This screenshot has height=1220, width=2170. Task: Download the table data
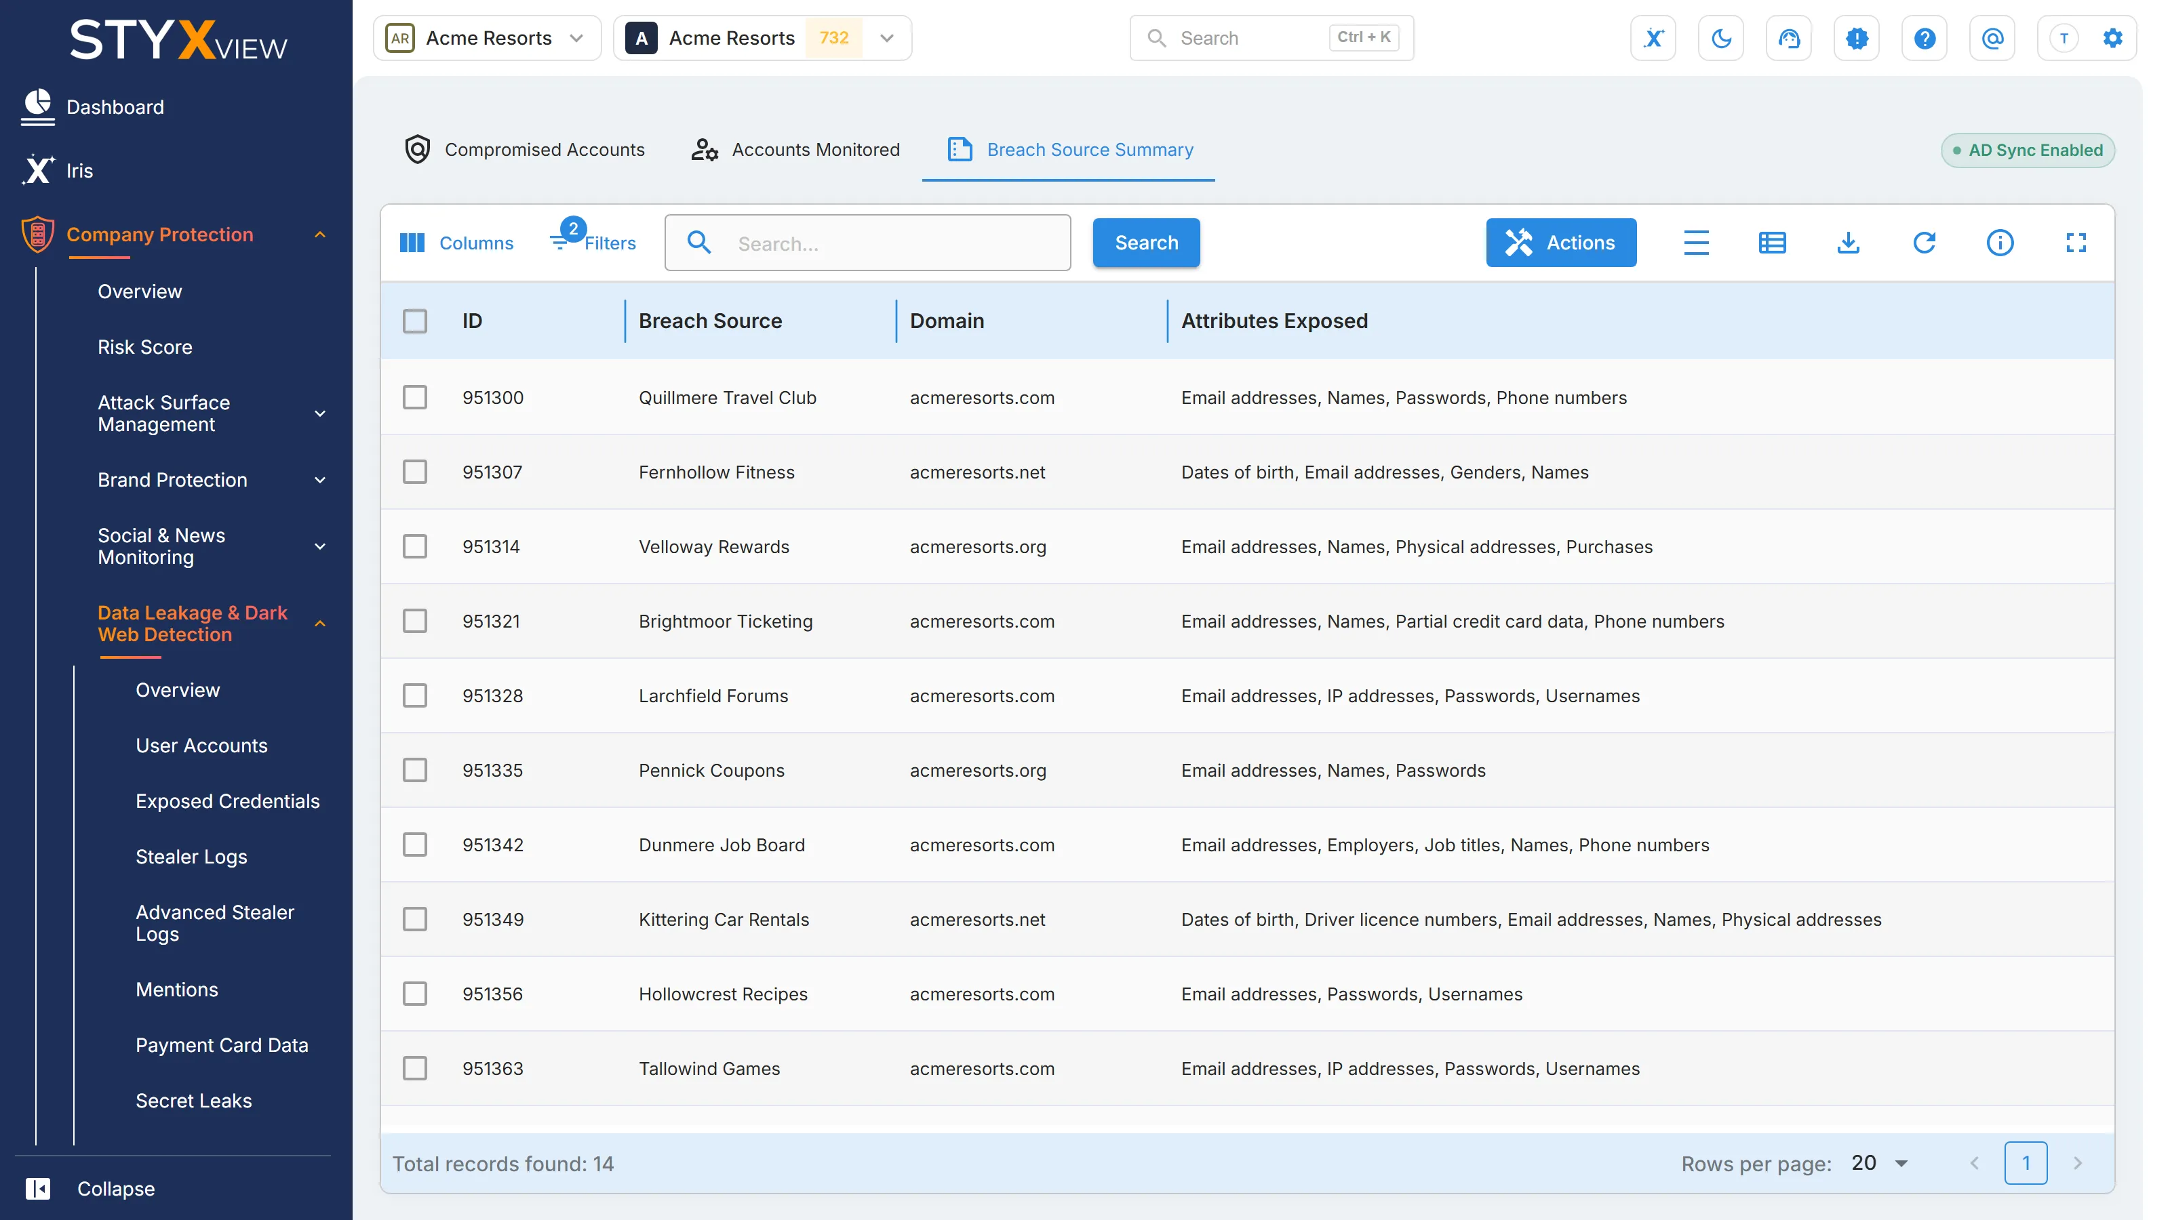(x=1848, y=243)
